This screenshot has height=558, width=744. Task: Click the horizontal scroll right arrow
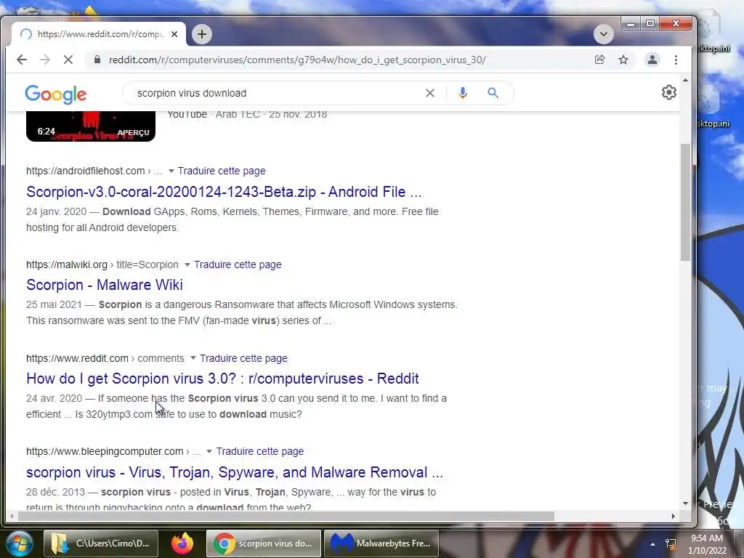(674, 516)
